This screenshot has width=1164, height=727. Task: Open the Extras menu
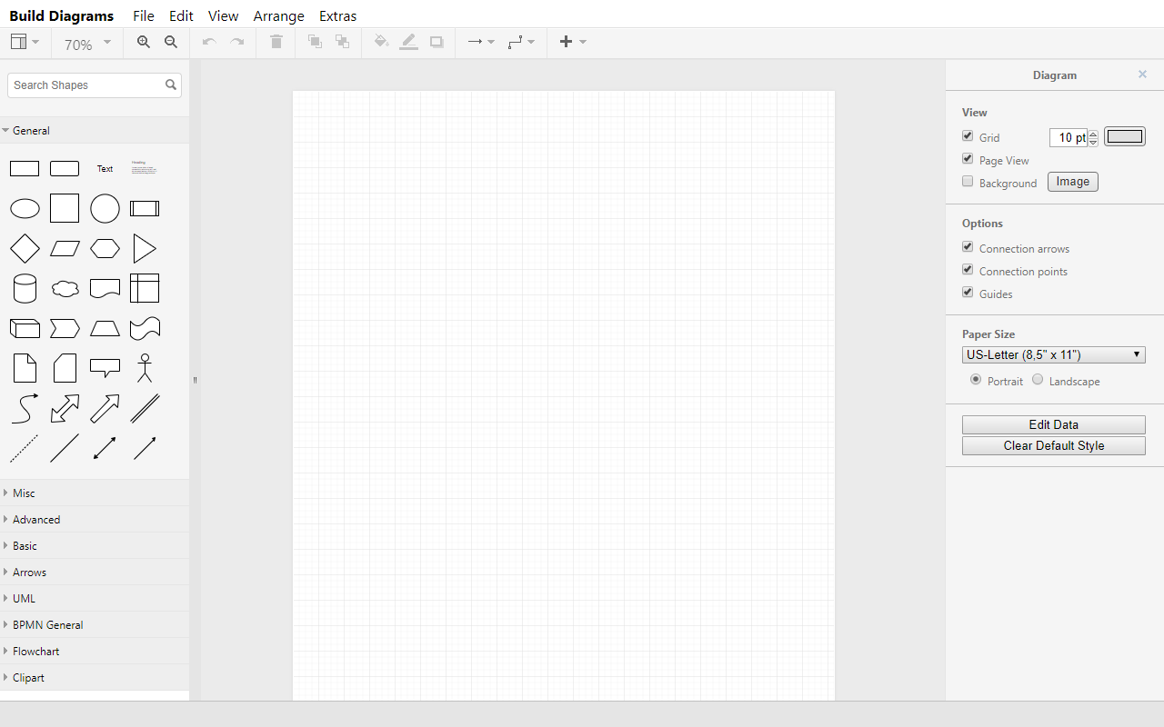(337, 15)
